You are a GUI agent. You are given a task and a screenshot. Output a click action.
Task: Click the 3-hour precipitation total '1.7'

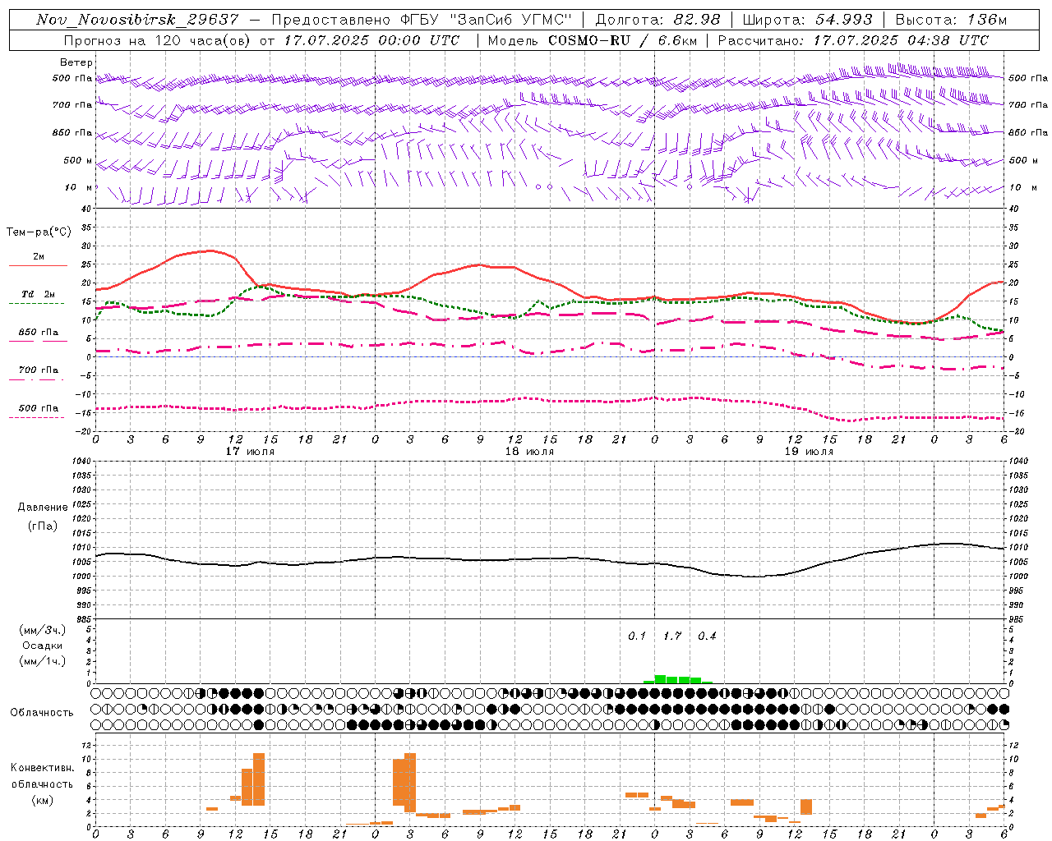click(672, 636)
